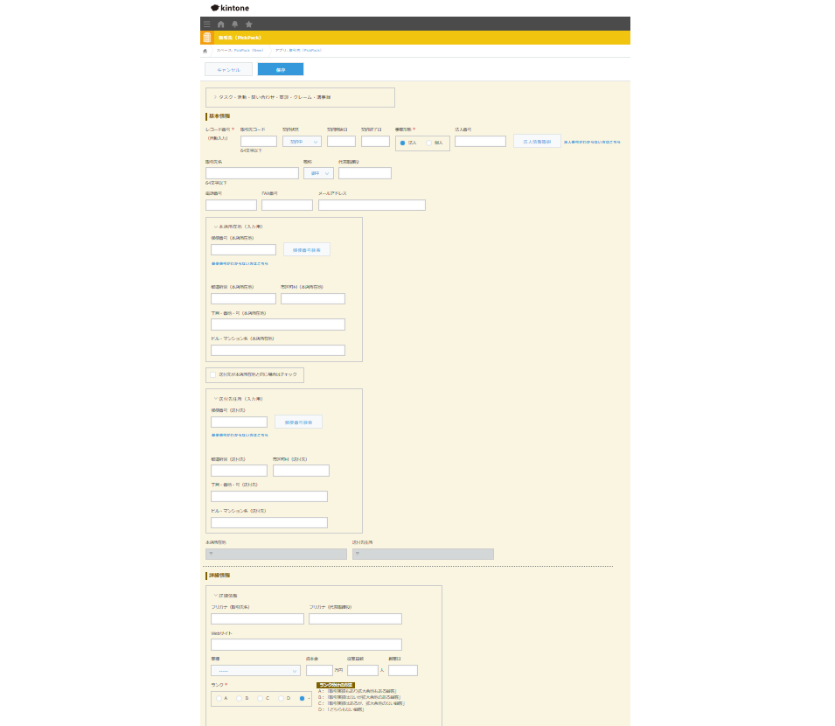The width and height of the screenshot is (835, 726).
Task: Check the same-as-head-office delivery address checkbox
Action: (x=212, y=374)
